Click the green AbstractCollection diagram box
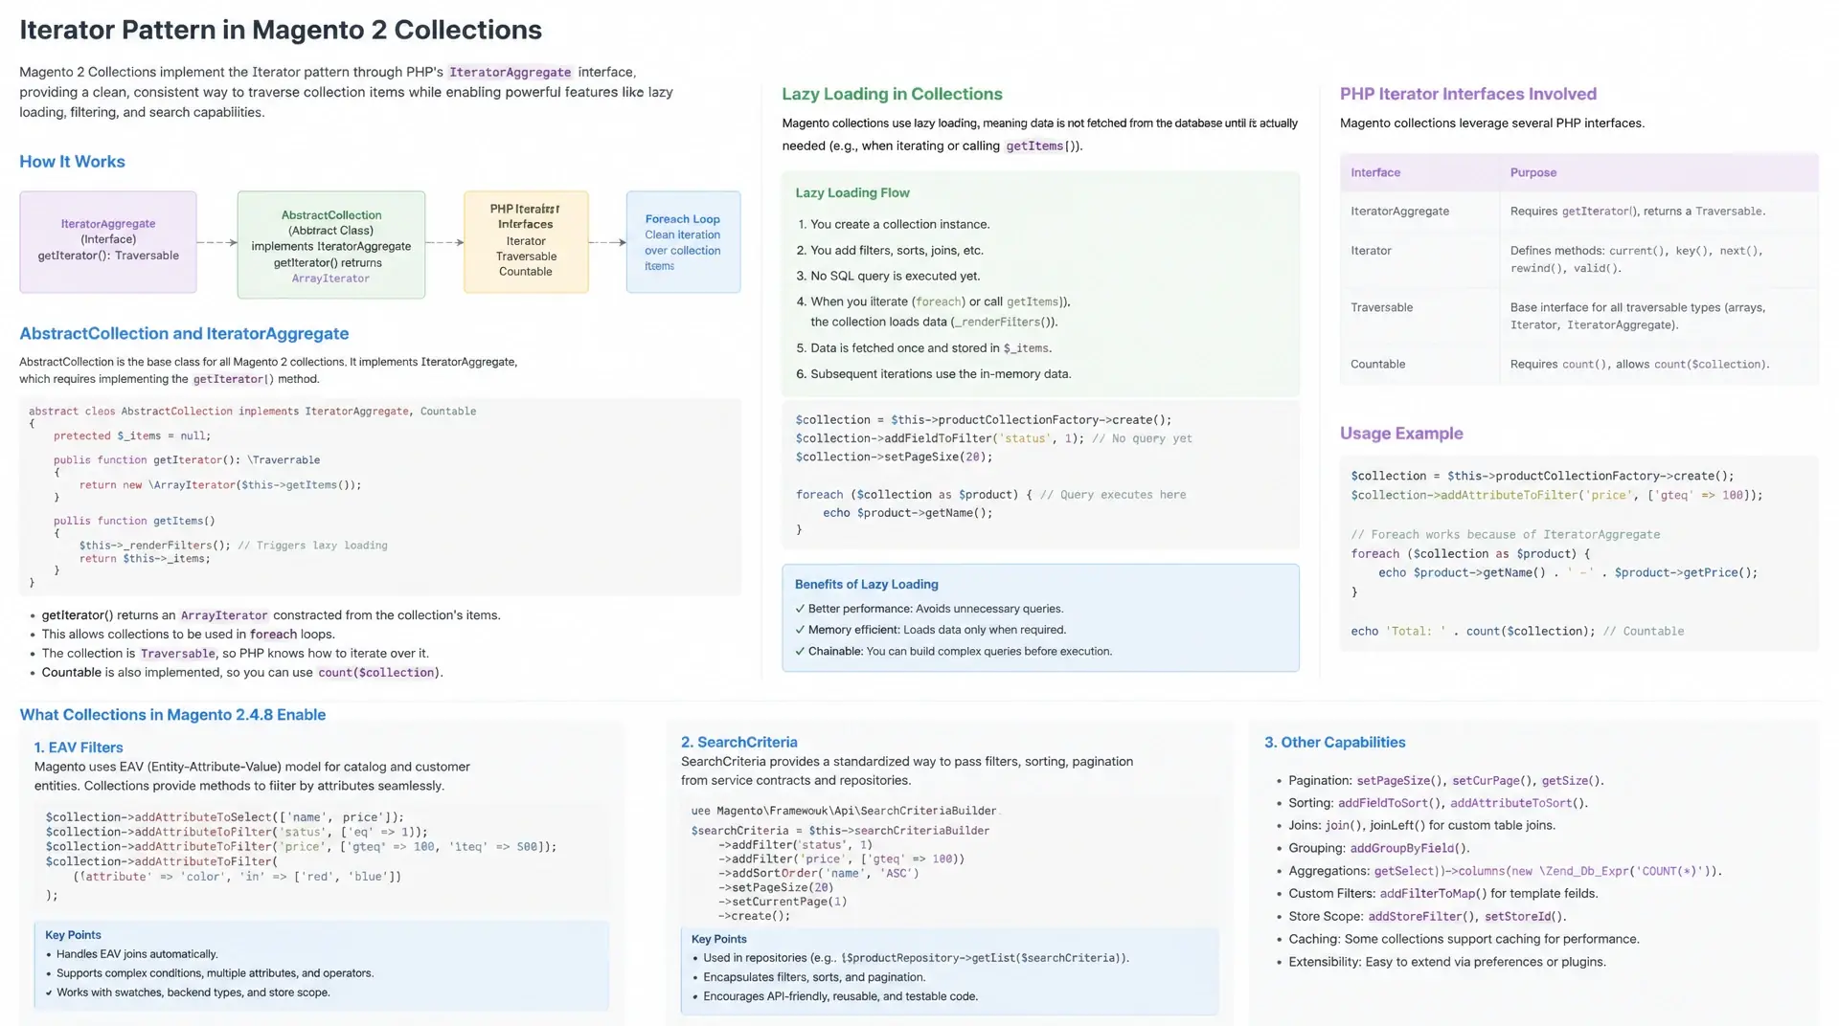1839x1026 pixels. pyautogui.click(x=331, y=245)
